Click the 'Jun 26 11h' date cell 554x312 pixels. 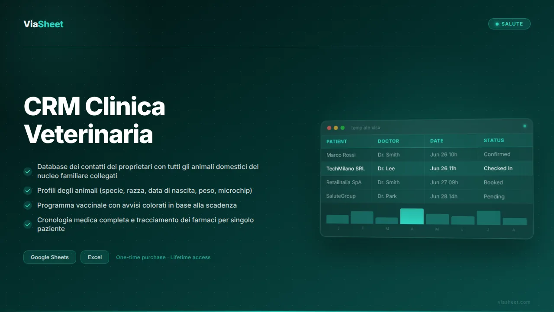tap(443, 169)
